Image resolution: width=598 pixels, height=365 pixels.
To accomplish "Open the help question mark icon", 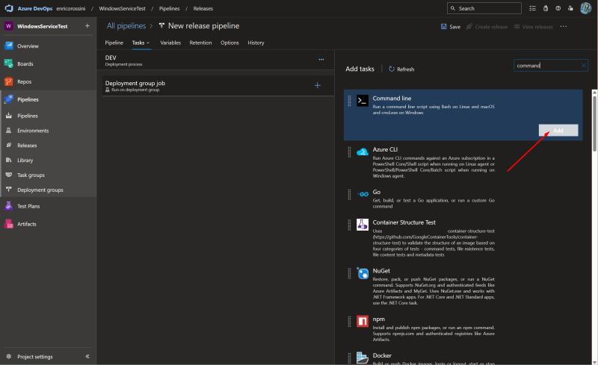I will [558, 8].
